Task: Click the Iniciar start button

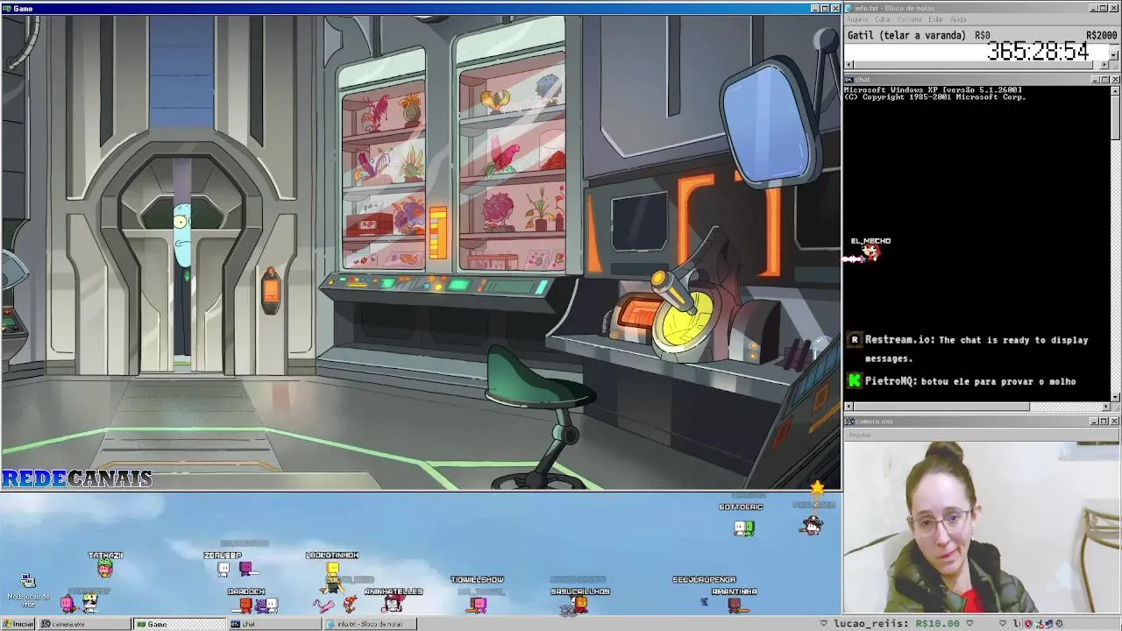Action: click(18, 624)
